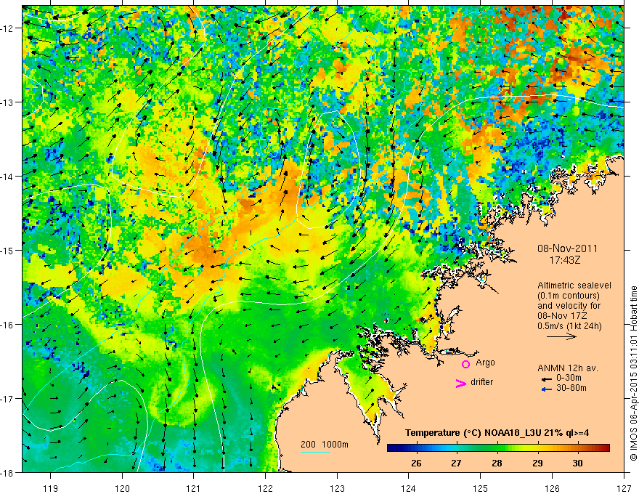The width and height of the screenshot is (639, 494).
Task: Click longitude axis label 121
Action: tap(194, 488)
